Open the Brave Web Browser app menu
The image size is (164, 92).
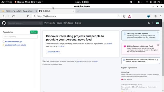click(29, 2)
